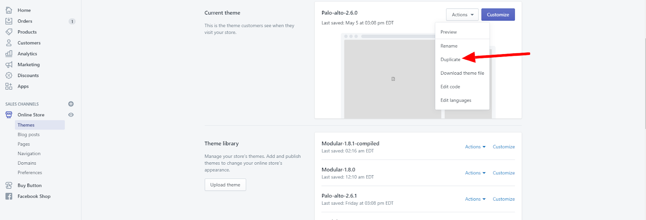Expand Actions dropdown for Palo-alto-2.6.0

pos(462,15)
